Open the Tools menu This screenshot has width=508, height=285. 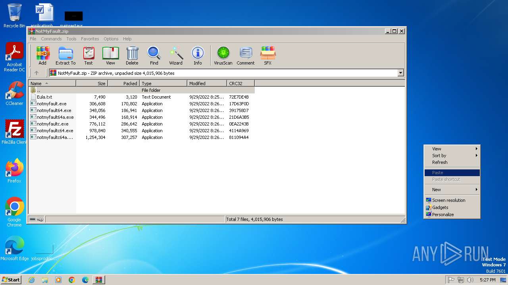(x=71, y=39)
